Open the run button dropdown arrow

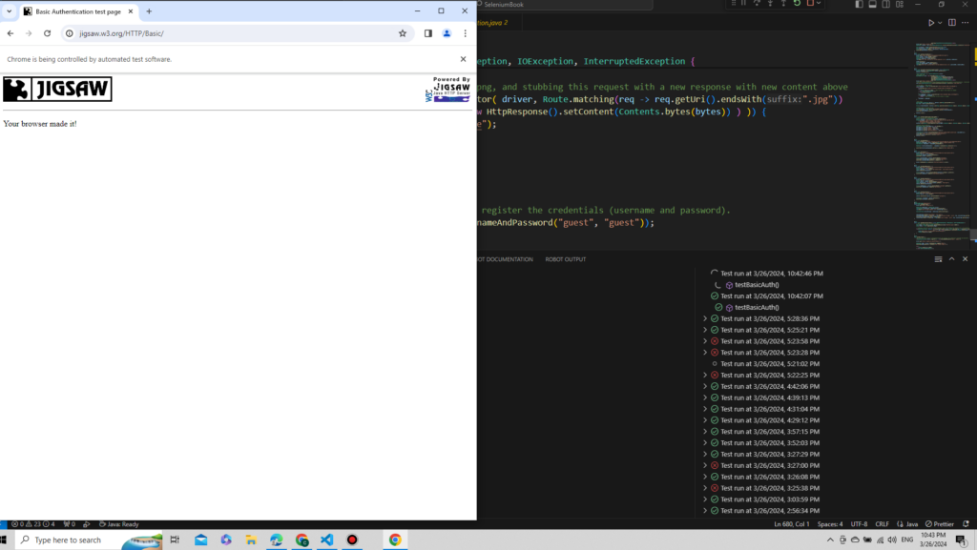[x=940, y=22]
